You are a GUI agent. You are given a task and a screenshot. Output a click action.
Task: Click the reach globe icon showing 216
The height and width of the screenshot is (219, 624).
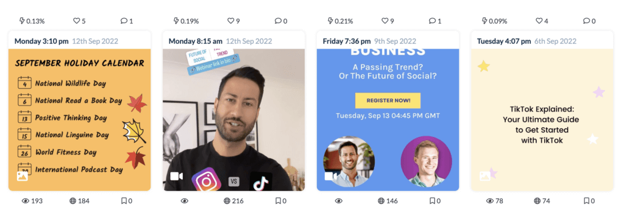[x=227, y=201]
